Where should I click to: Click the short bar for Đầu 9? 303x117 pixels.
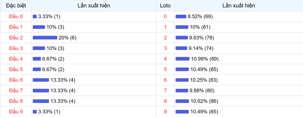(x=35, y=112)
